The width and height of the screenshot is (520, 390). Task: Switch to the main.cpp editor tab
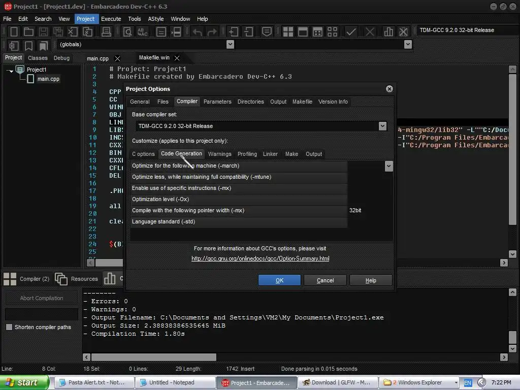pos(98,59)
